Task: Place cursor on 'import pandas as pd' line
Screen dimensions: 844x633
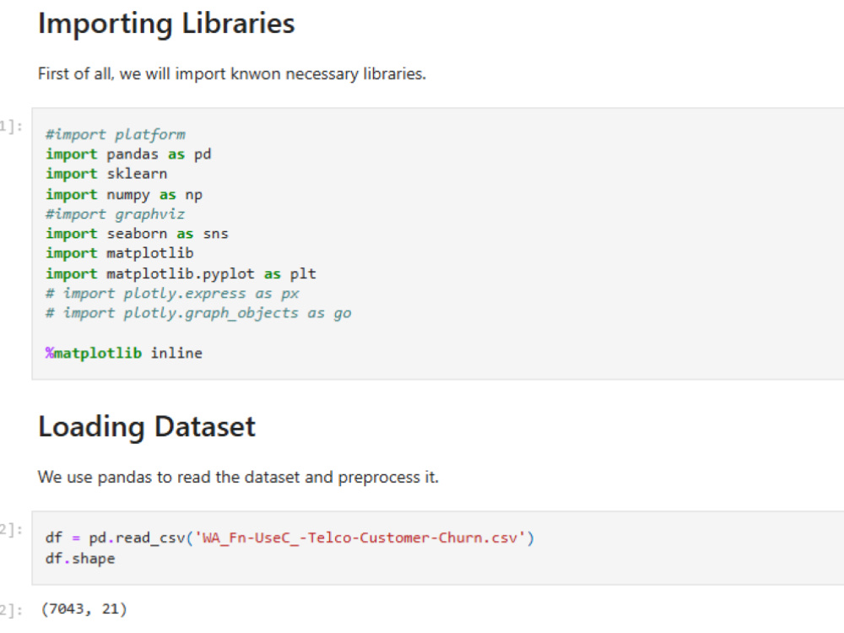Action: point(128,154)
